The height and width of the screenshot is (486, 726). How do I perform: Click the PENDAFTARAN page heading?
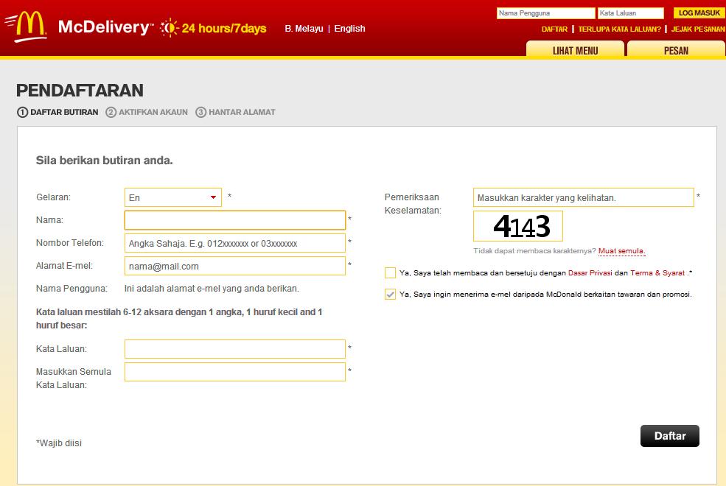(80, 90)
